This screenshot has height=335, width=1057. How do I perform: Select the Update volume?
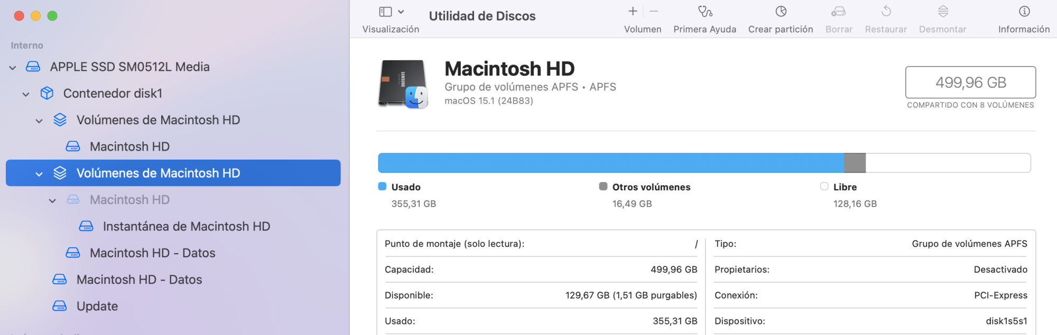(97, 306)
